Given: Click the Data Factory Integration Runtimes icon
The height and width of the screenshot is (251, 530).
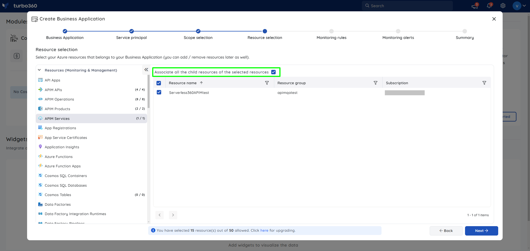Looking at the screenshot, I should pyautogui.click(x=40, y=213).
